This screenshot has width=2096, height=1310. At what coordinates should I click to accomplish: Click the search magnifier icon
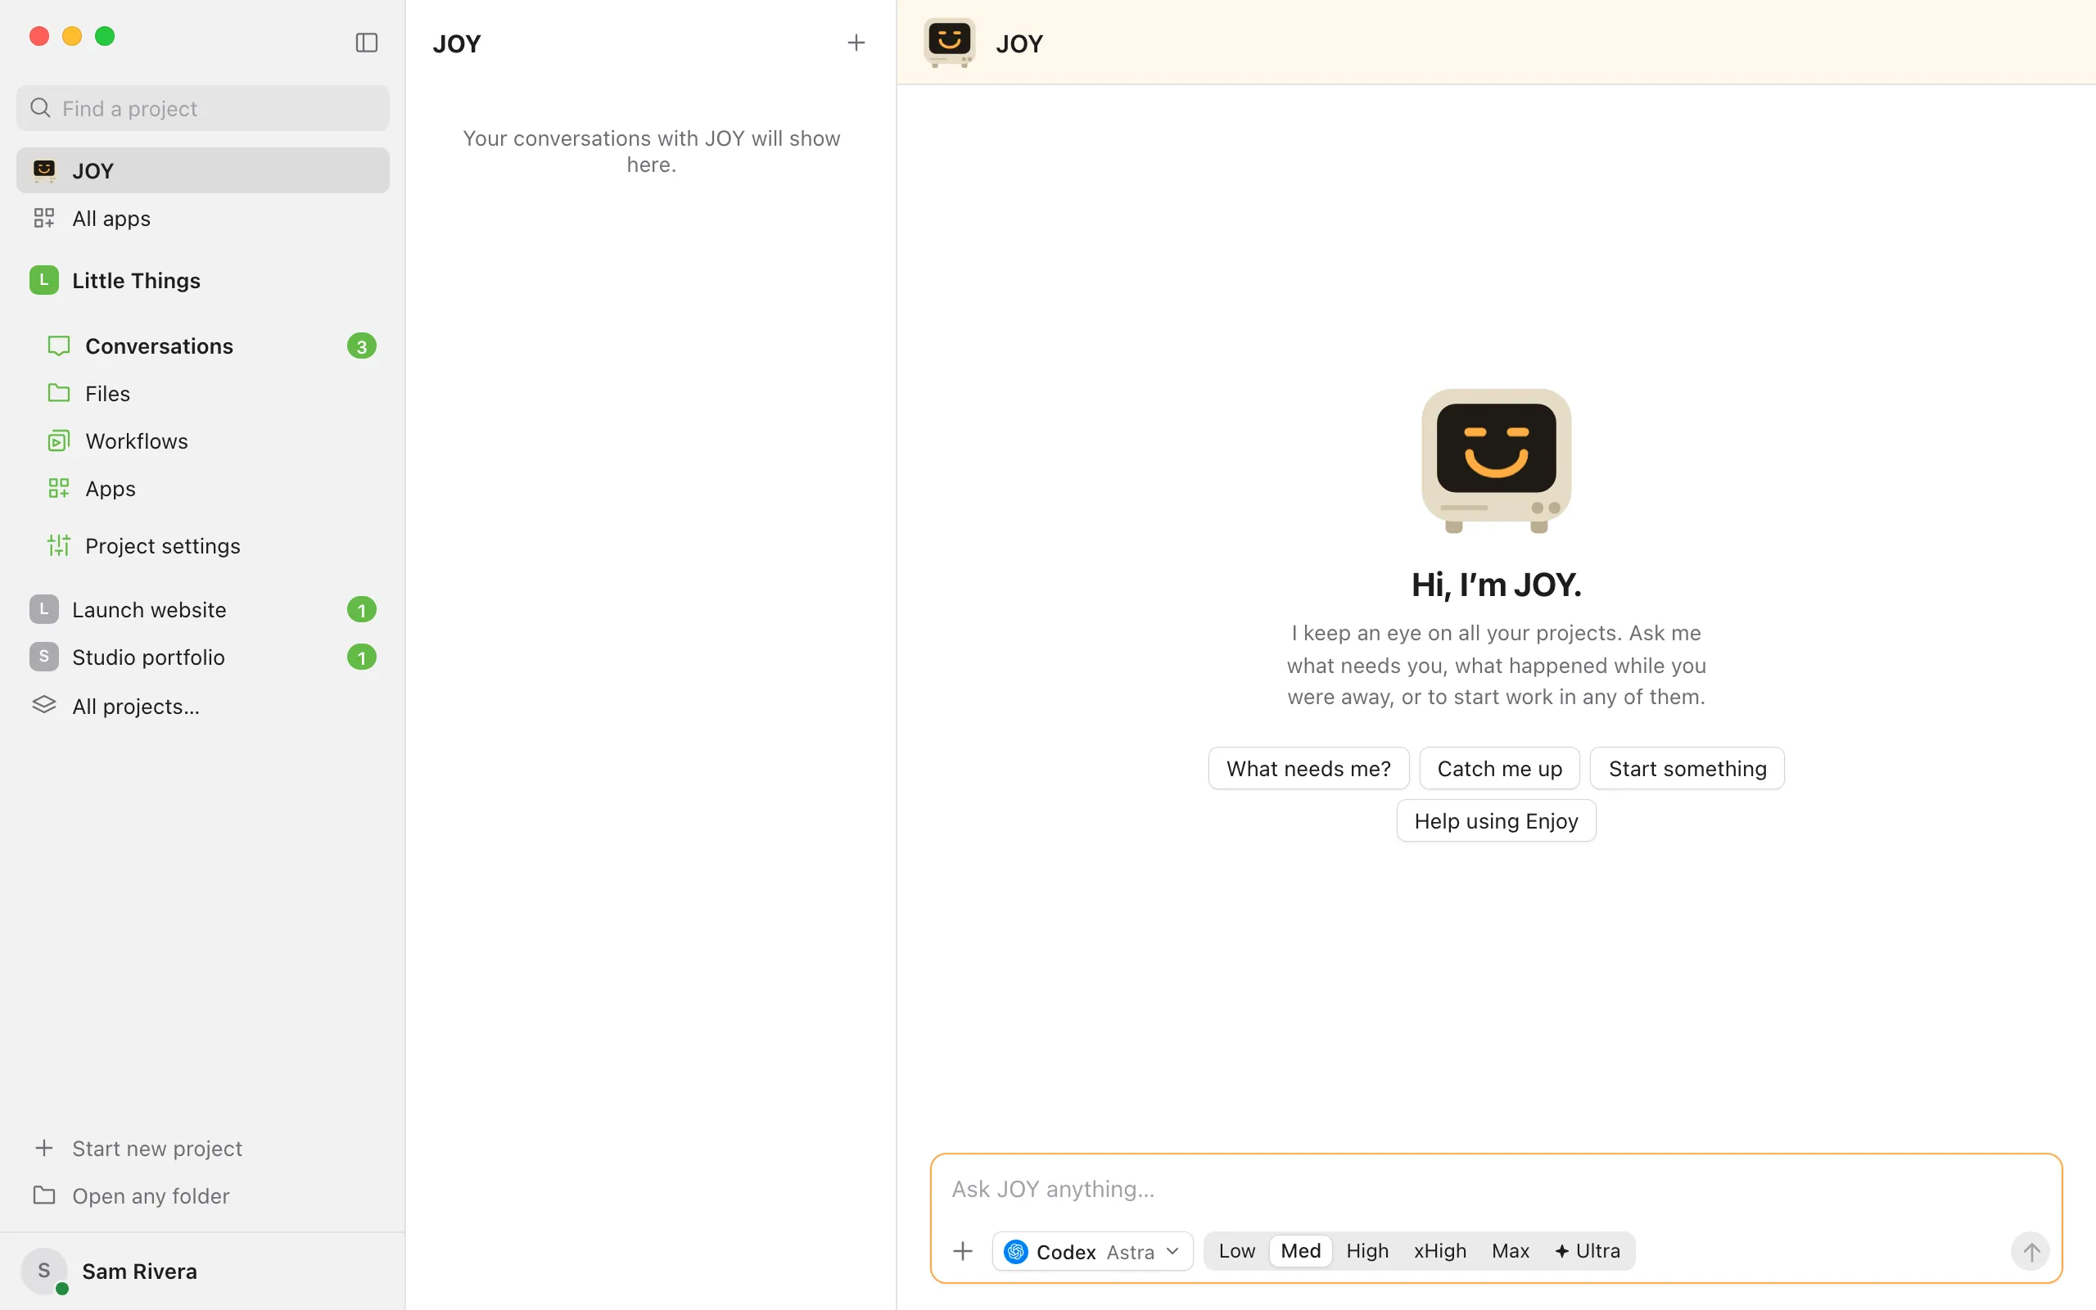pos(41,108)
